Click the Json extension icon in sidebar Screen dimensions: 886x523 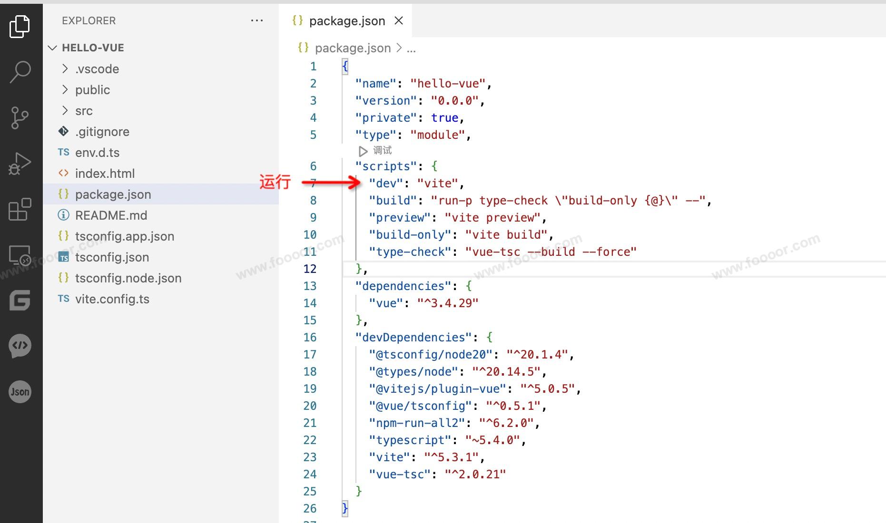[x=20, y=392]
